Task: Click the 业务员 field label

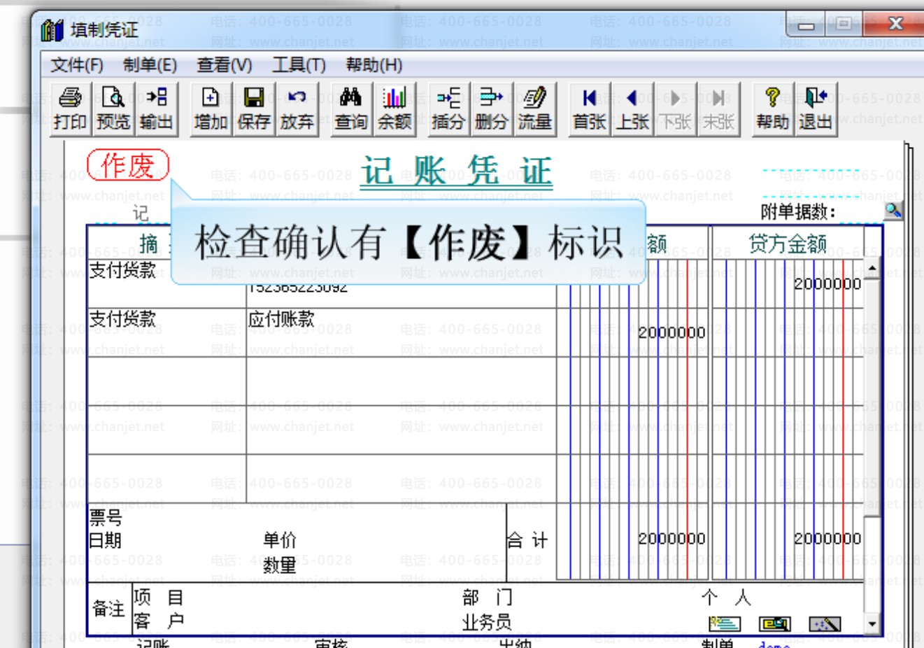Action: click(x=487, y=621)
